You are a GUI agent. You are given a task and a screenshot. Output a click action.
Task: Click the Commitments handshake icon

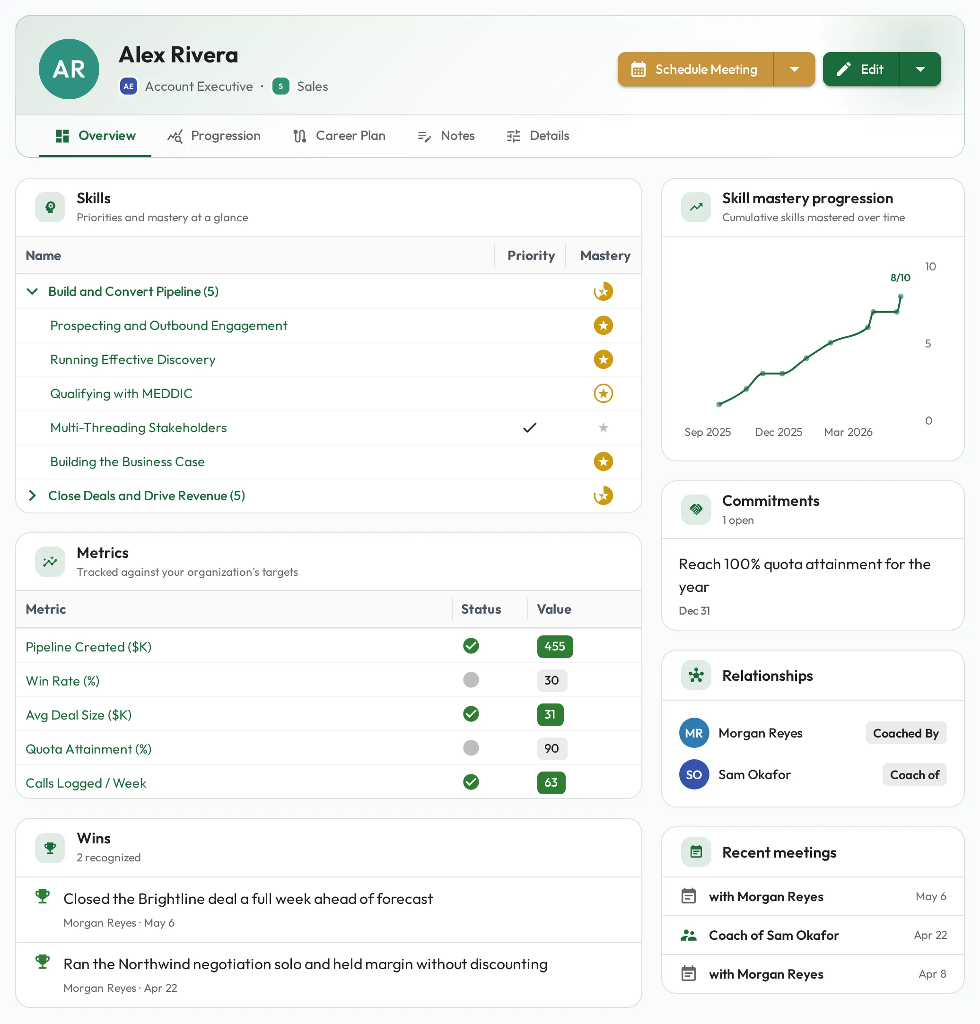pos(696,510)
